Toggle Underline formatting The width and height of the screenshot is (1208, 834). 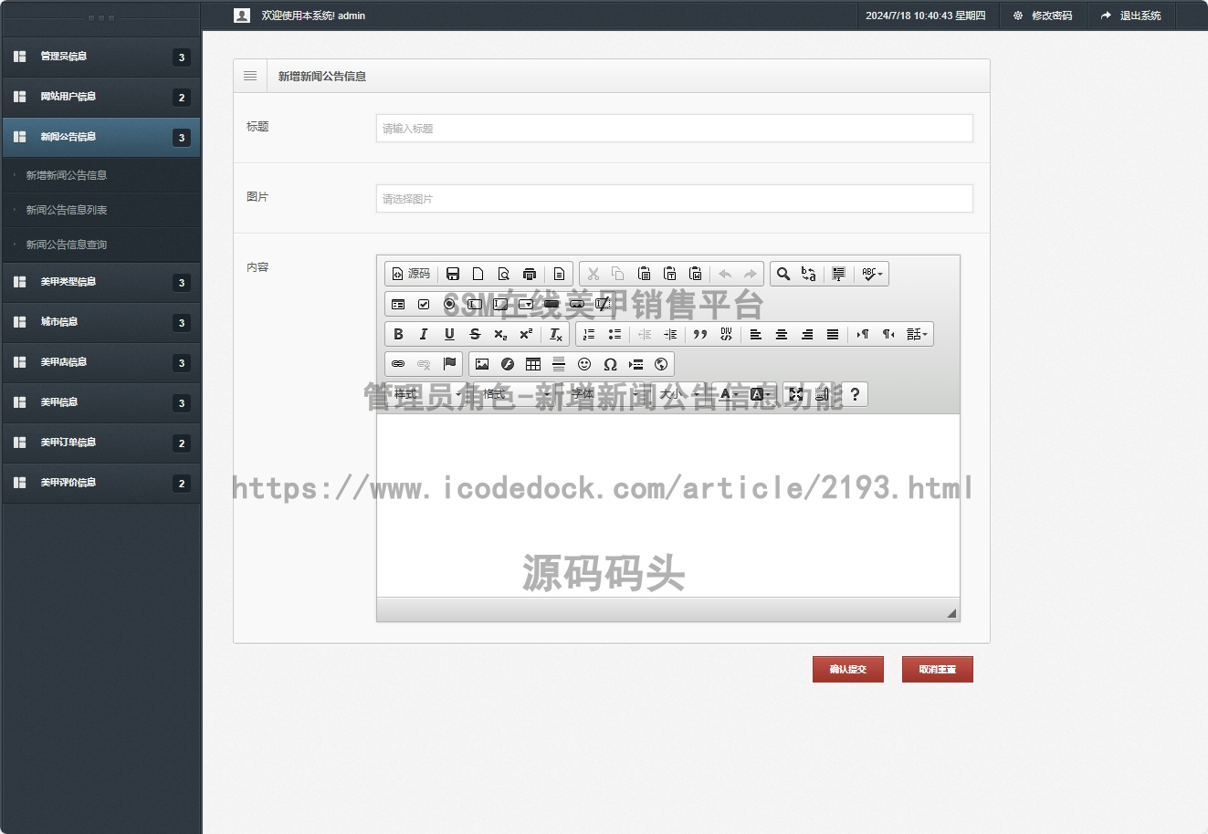click(449, 334)
